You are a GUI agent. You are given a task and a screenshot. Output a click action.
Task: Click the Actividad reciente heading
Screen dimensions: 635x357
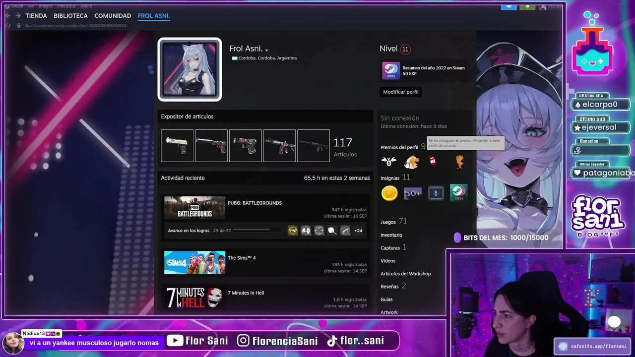[183, 178]
